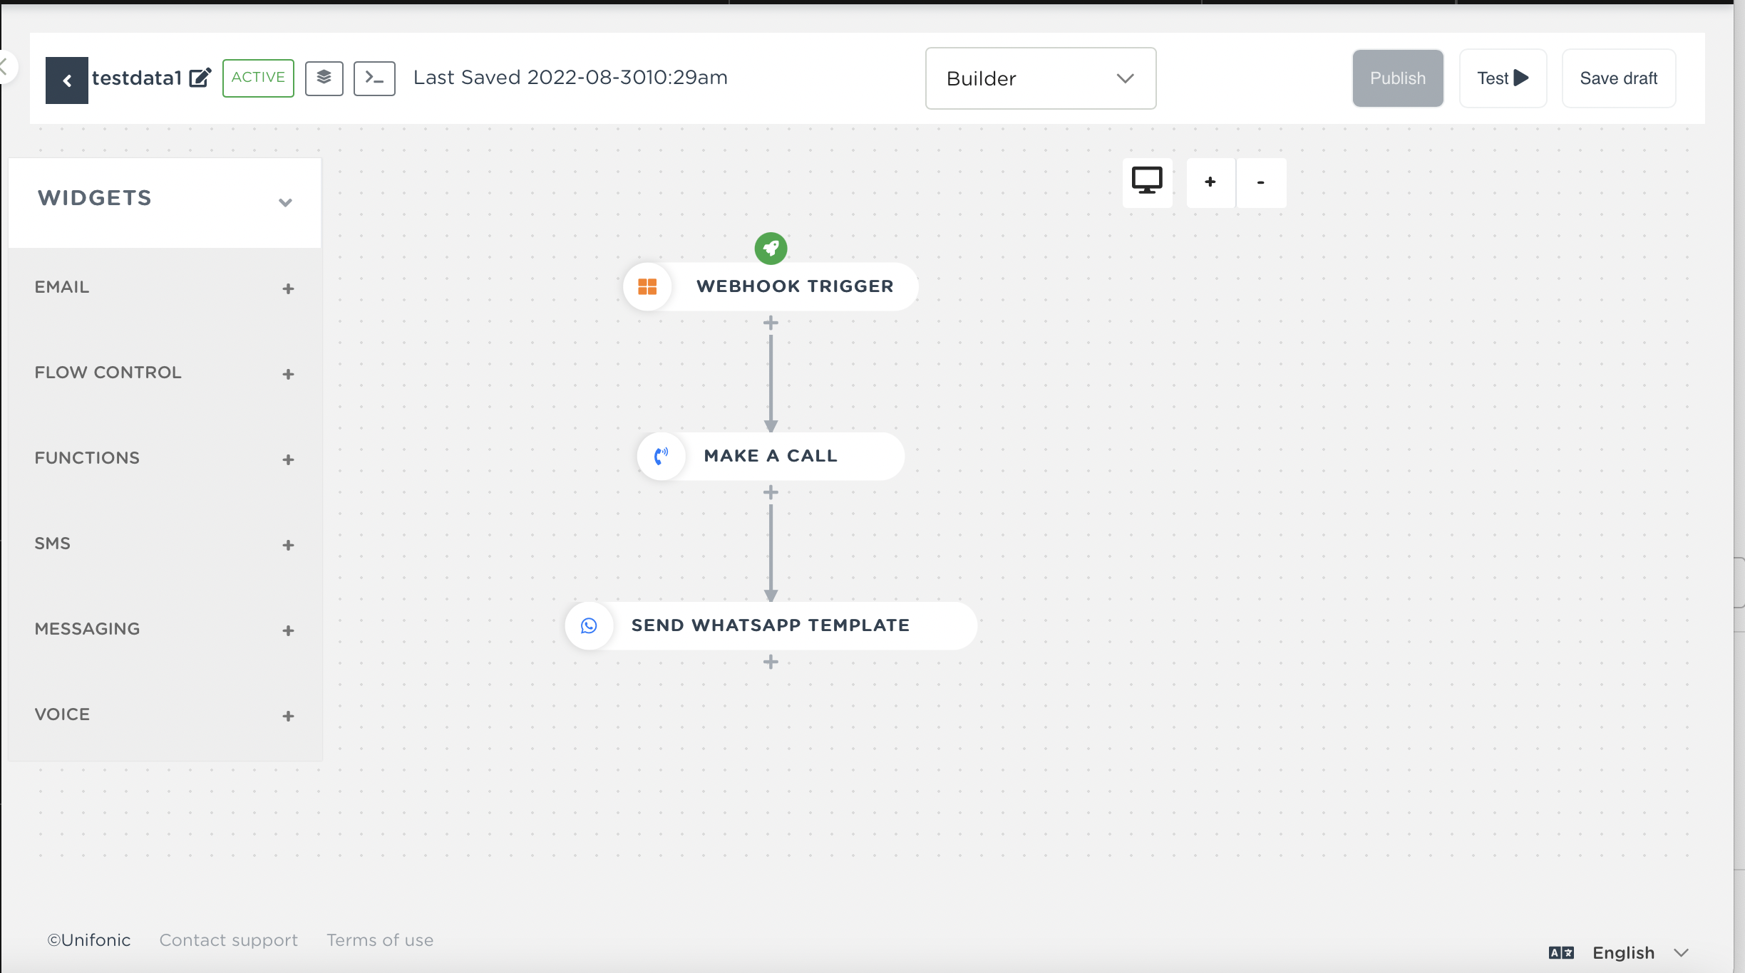Click the Save draft button
1745x973 pixels.
click(1618, 78)
